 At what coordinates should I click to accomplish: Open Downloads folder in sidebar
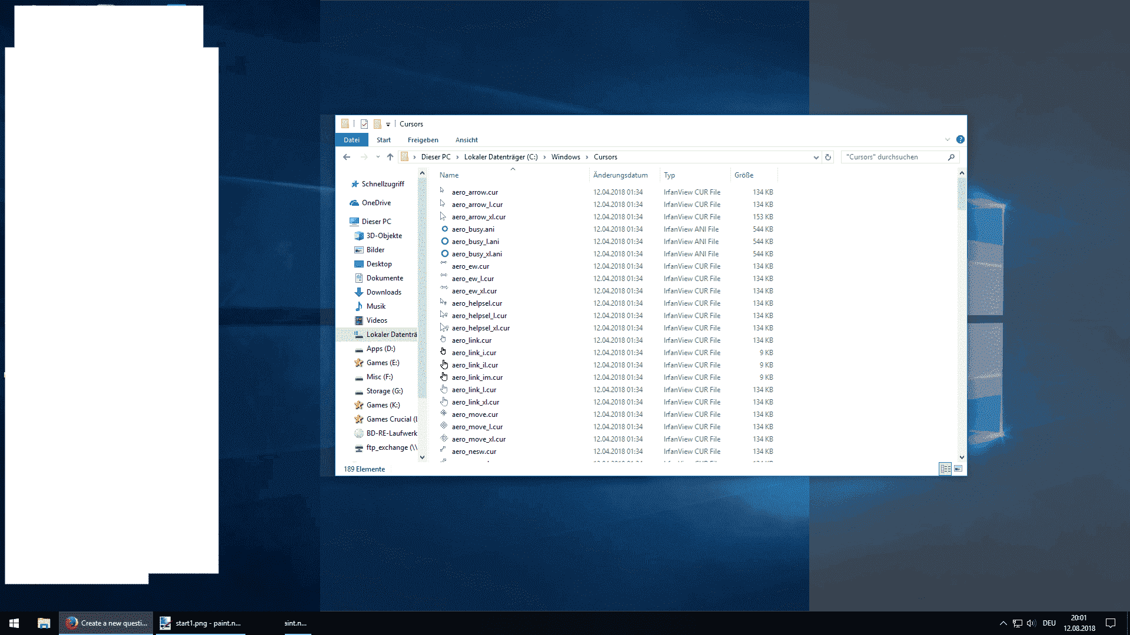(x=383, y=292)
